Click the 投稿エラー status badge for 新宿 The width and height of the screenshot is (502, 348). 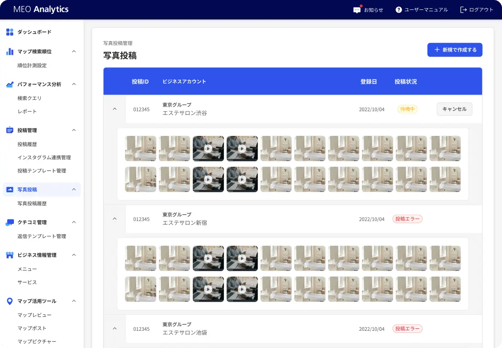[407, 219]
